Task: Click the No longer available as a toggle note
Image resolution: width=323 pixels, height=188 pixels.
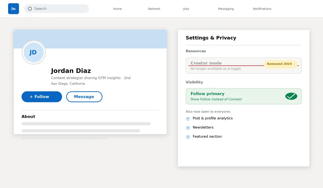Action: (216, 69)
